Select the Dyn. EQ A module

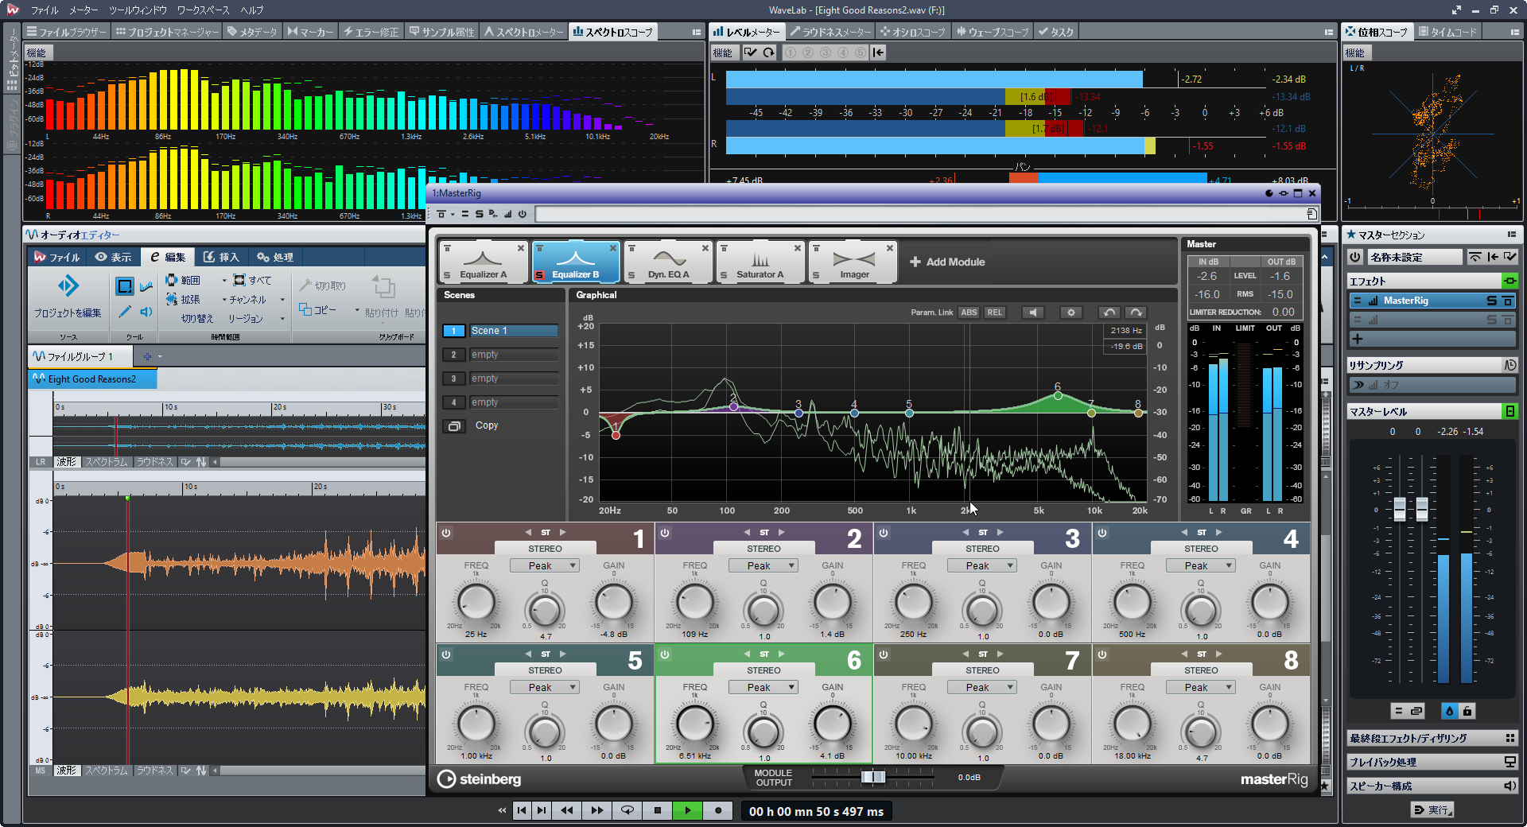(668, 262)
